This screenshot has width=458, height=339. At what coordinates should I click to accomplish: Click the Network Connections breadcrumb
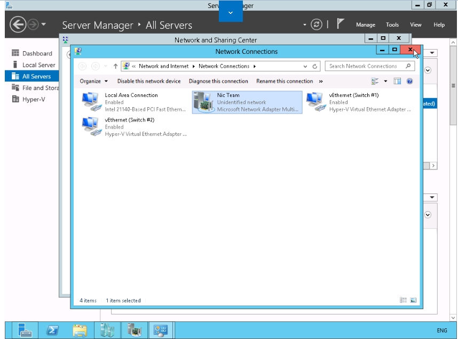click(x=224, y=66)
